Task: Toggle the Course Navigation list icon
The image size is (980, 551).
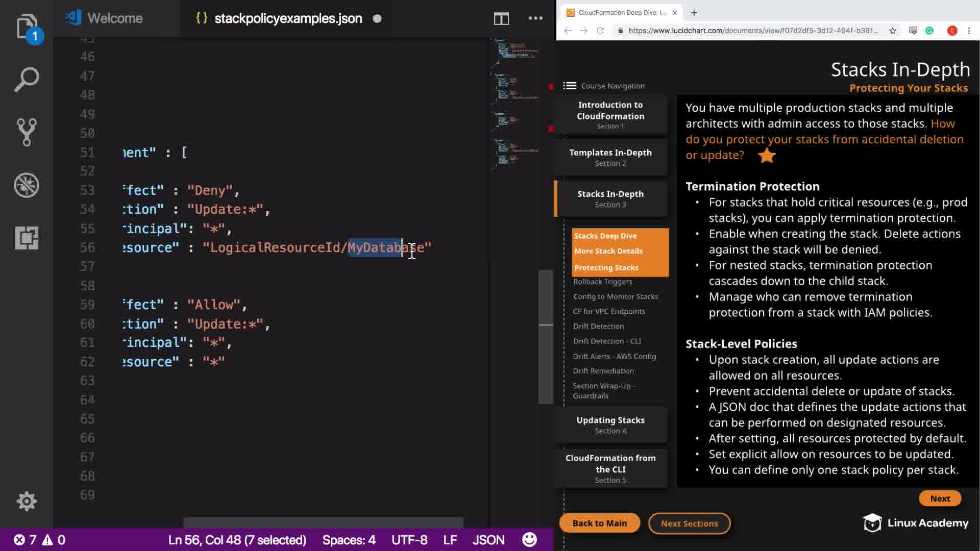Action: click(570, 86)
